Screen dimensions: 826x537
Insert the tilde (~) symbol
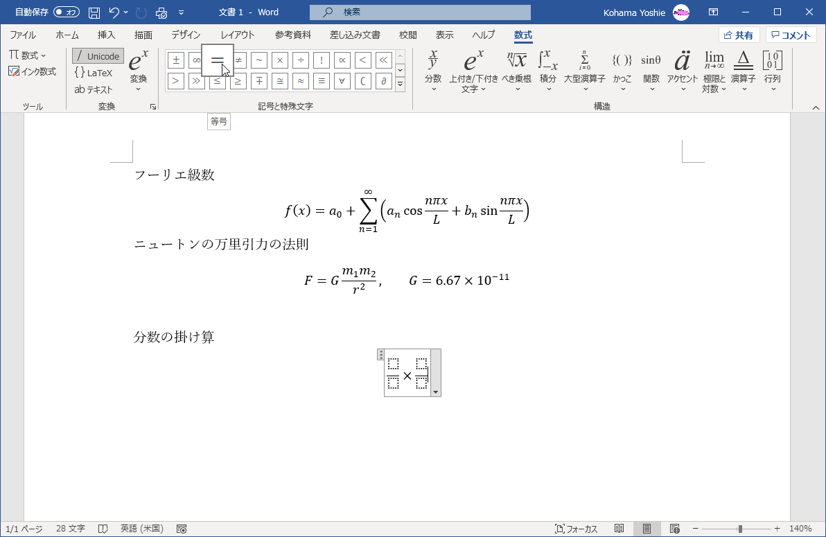coord(258,60)
